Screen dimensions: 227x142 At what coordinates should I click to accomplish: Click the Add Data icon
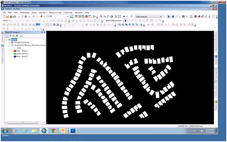[x=42, y=17]
